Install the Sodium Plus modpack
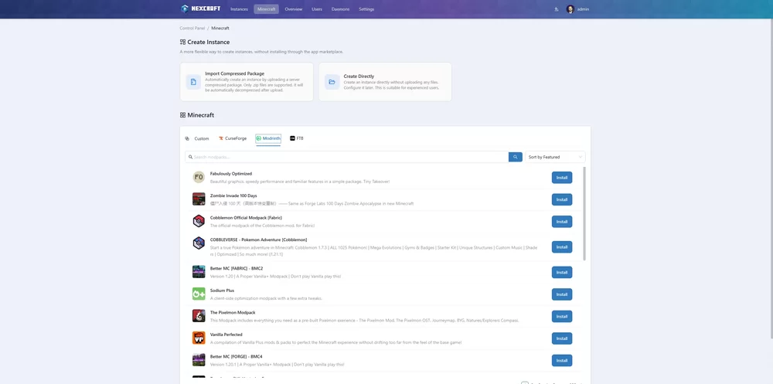 pyautogui.click(x=562, y=294)
